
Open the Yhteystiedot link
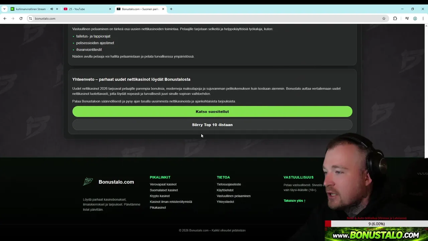(x=225, y=202)
